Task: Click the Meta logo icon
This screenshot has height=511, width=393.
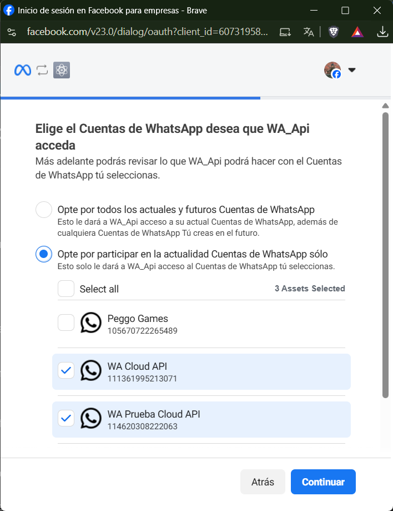Action: coord(22,70)
